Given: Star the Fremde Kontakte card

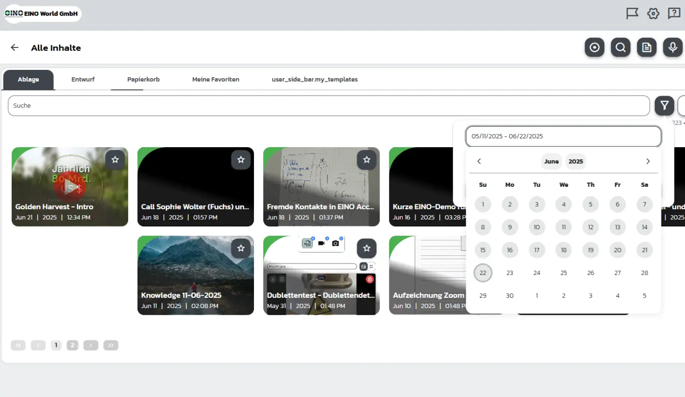Looking at the screenshot, I should click(x=366, y=160).
